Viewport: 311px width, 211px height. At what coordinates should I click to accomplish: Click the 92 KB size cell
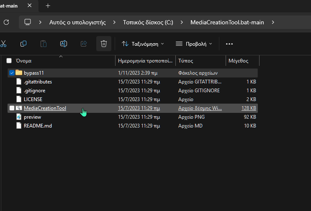pos(250,117)
